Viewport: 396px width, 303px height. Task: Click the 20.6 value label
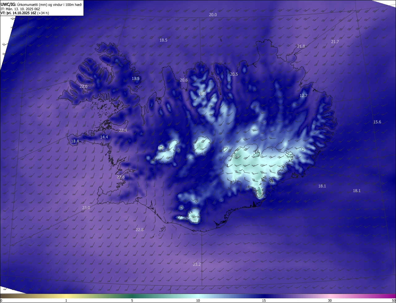coord(184,80)
